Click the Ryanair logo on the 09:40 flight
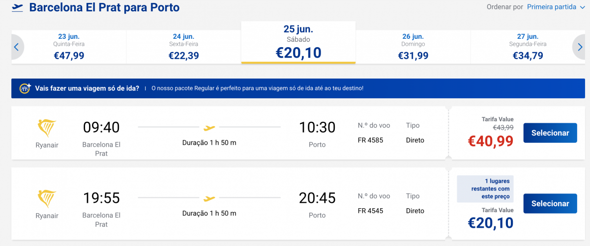 click(47, 128)
